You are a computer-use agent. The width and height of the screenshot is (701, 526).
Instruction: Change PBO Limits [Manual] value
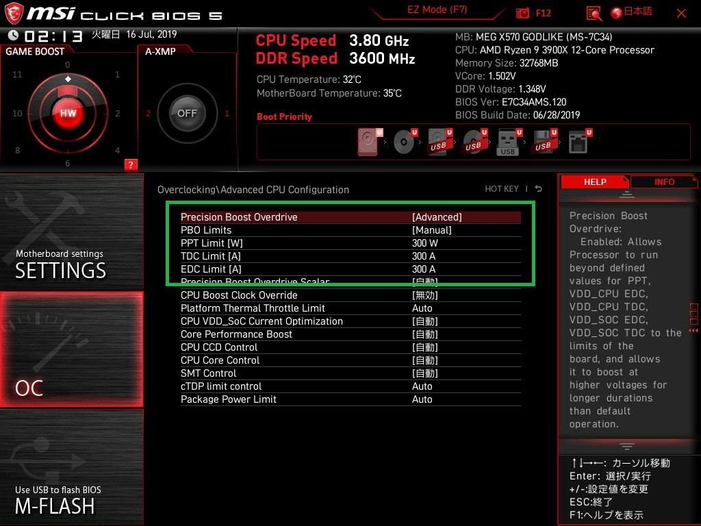click(431, 230)
